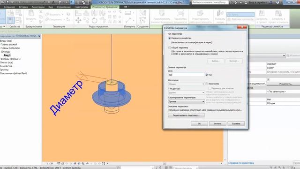The height and width of the screenshot is (169, 300).
Task: Click Отмена in the parameter dialog
Action: click(x=217, y=123)
